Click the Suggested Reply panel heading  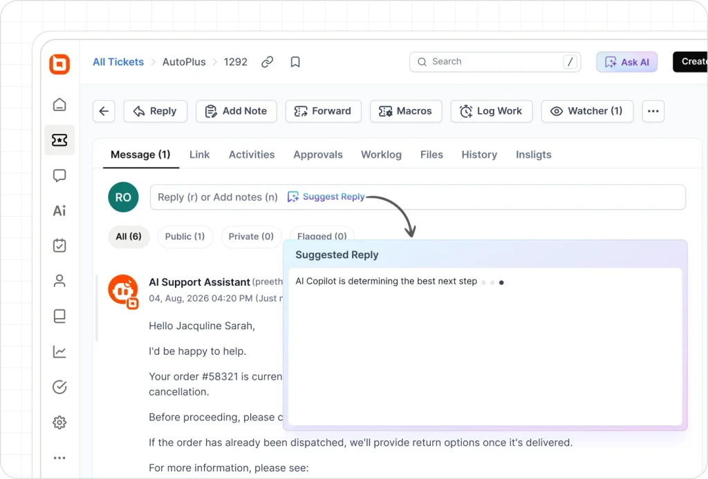coord(337,255)
